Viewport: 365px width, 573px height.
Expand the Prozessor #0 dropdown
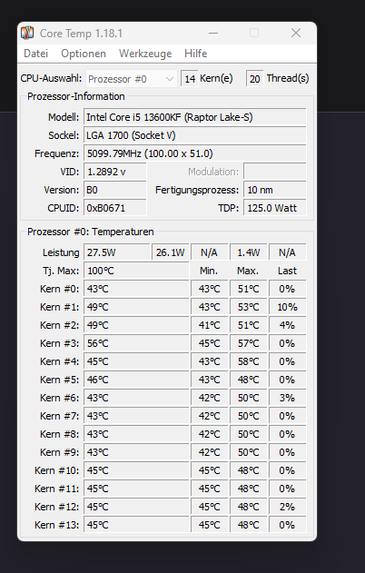click(x=131, y=79)
